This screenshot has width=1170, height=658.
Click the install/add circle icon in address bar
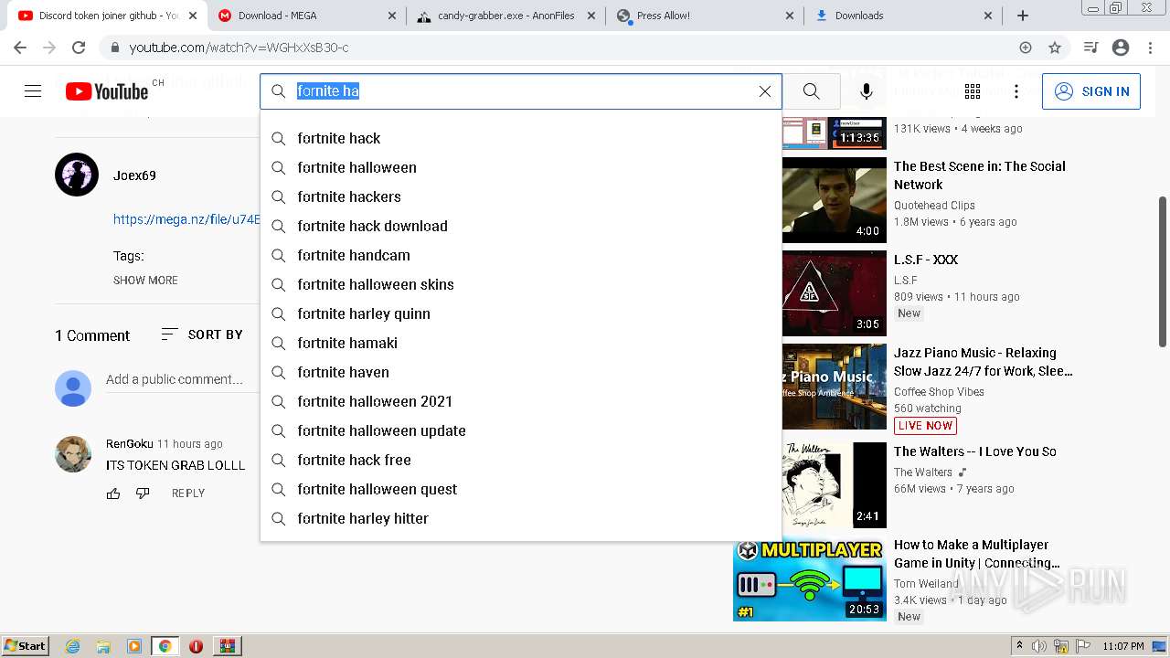point(1026,48)
